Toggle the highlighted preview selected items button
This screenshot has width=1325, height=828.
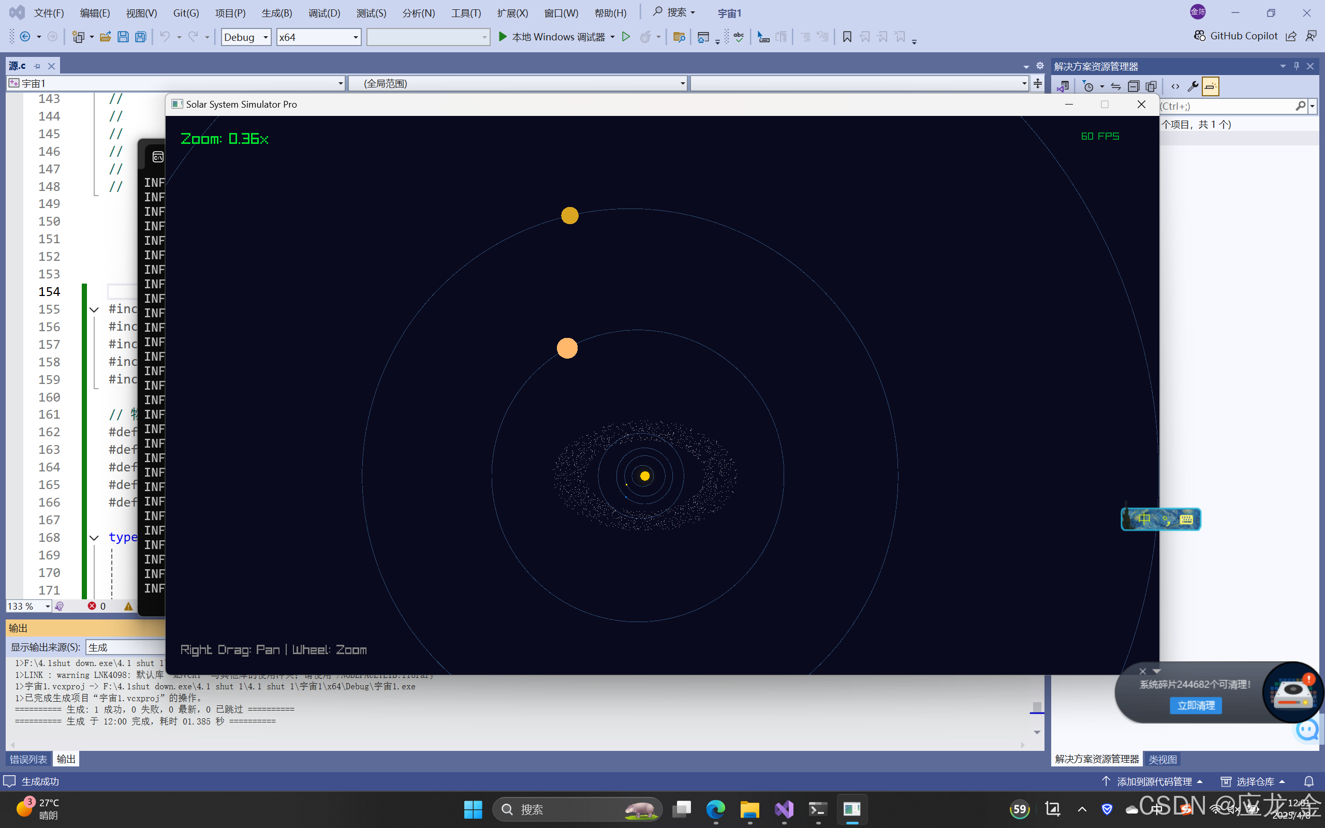click(1211, 86)
